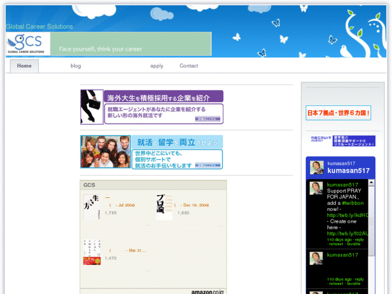Viewport: 392px width, 294px height.
Task: Click the Twitter widget scrollbar thumb
Action: tap(372, 221)
